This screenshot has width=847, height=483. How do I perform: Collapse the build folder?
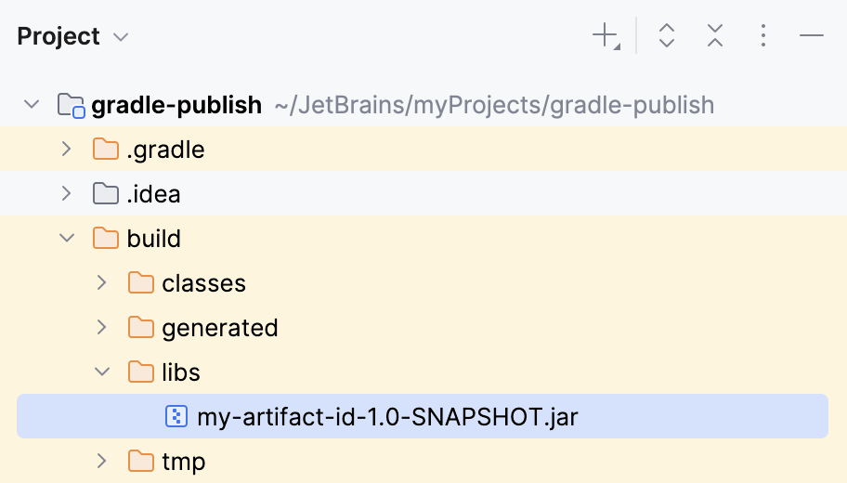tap(66, 239)
